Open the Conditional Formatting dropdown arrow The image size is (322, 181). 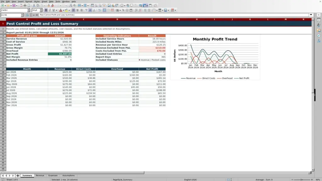point(175,10)
